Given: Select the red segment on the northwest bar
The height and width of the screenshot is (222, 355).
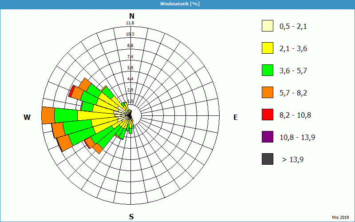Looking at the screenshot, I should (71, 91).
